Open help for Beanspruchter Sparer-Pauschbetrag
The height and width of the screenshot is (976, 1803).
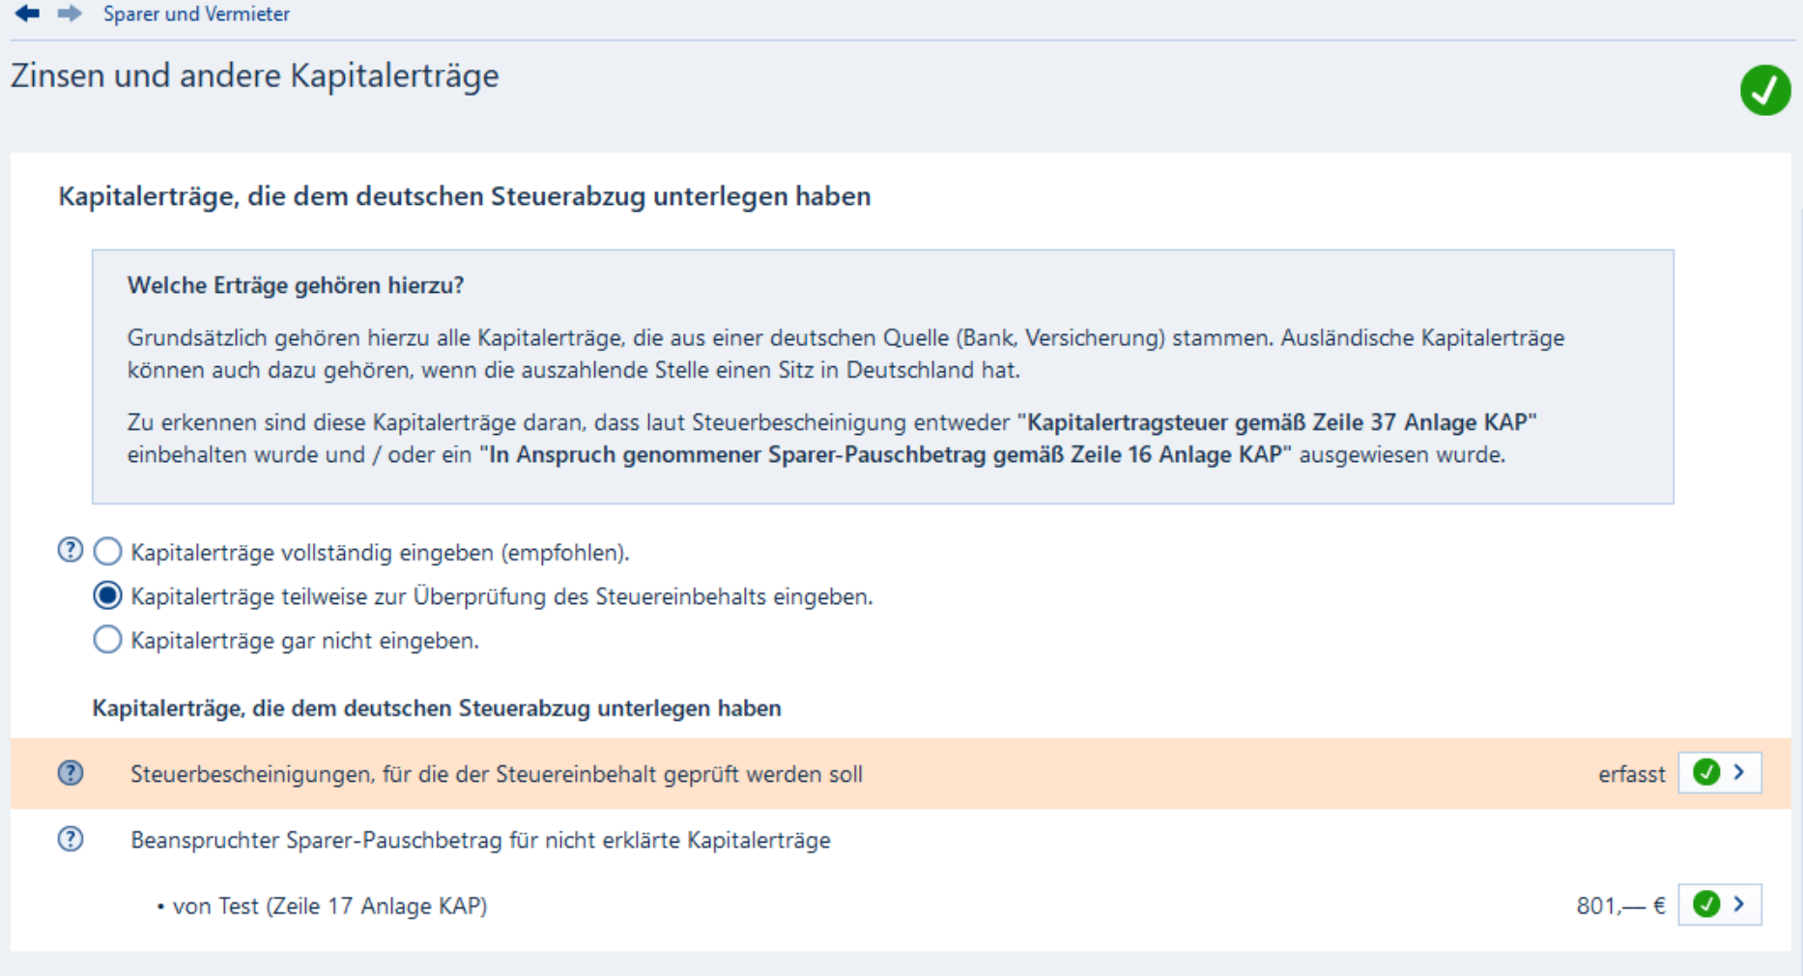71,839
